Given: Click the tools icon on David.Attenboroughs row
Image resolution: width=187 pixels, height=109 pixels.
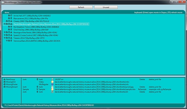Looking at the screenshot, I should coord(5,24).
